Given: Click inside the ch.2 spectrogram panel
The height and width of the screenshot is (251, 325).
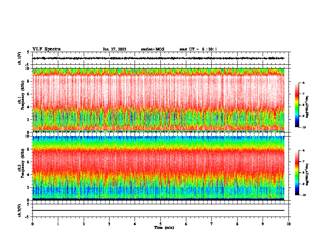Looking at the screenshot, I should pyautogui.click(x=158, y=168).
